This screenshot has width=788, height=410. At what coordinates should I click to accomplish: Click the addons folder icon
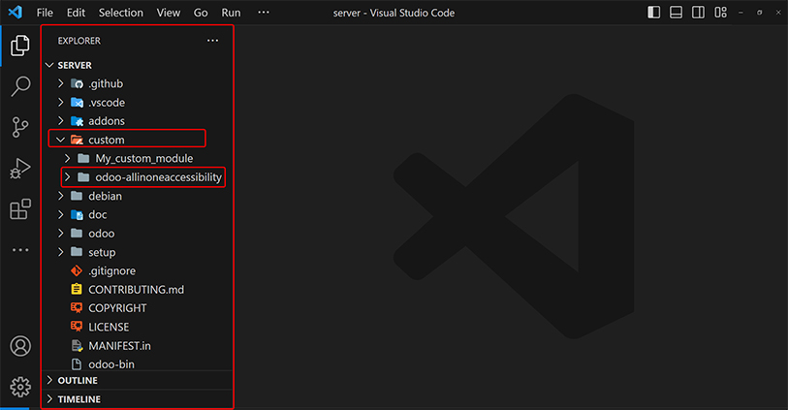pyautogui.click(x=77, y=121)
